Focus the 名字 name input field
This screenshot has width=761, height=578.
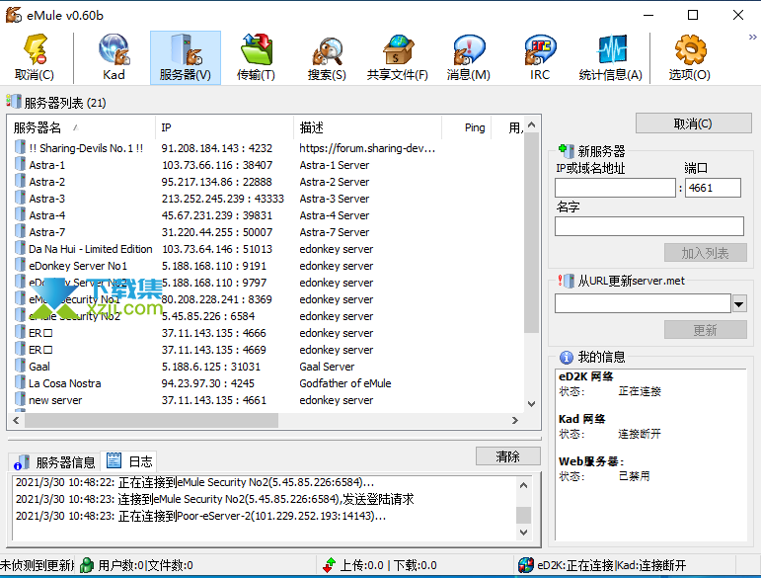click(x=648, y=226)
